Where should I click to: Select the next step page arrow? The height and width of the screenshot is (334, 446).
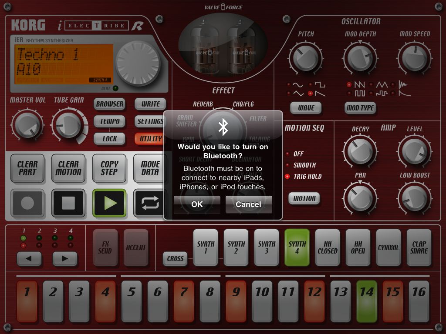pos(65,258)
